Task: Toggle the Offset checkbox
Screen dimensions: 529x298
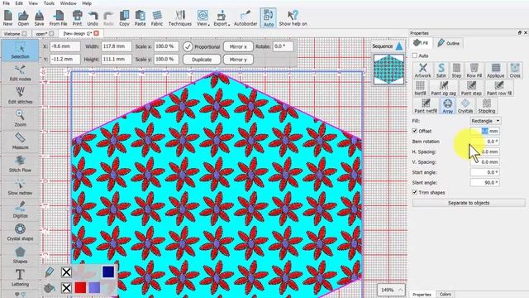Action: pos(415,131)
